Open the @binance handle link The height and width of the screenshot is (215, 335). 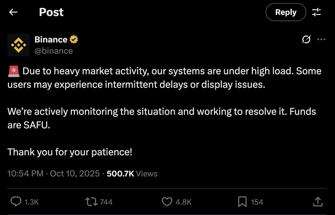point(54,51)
